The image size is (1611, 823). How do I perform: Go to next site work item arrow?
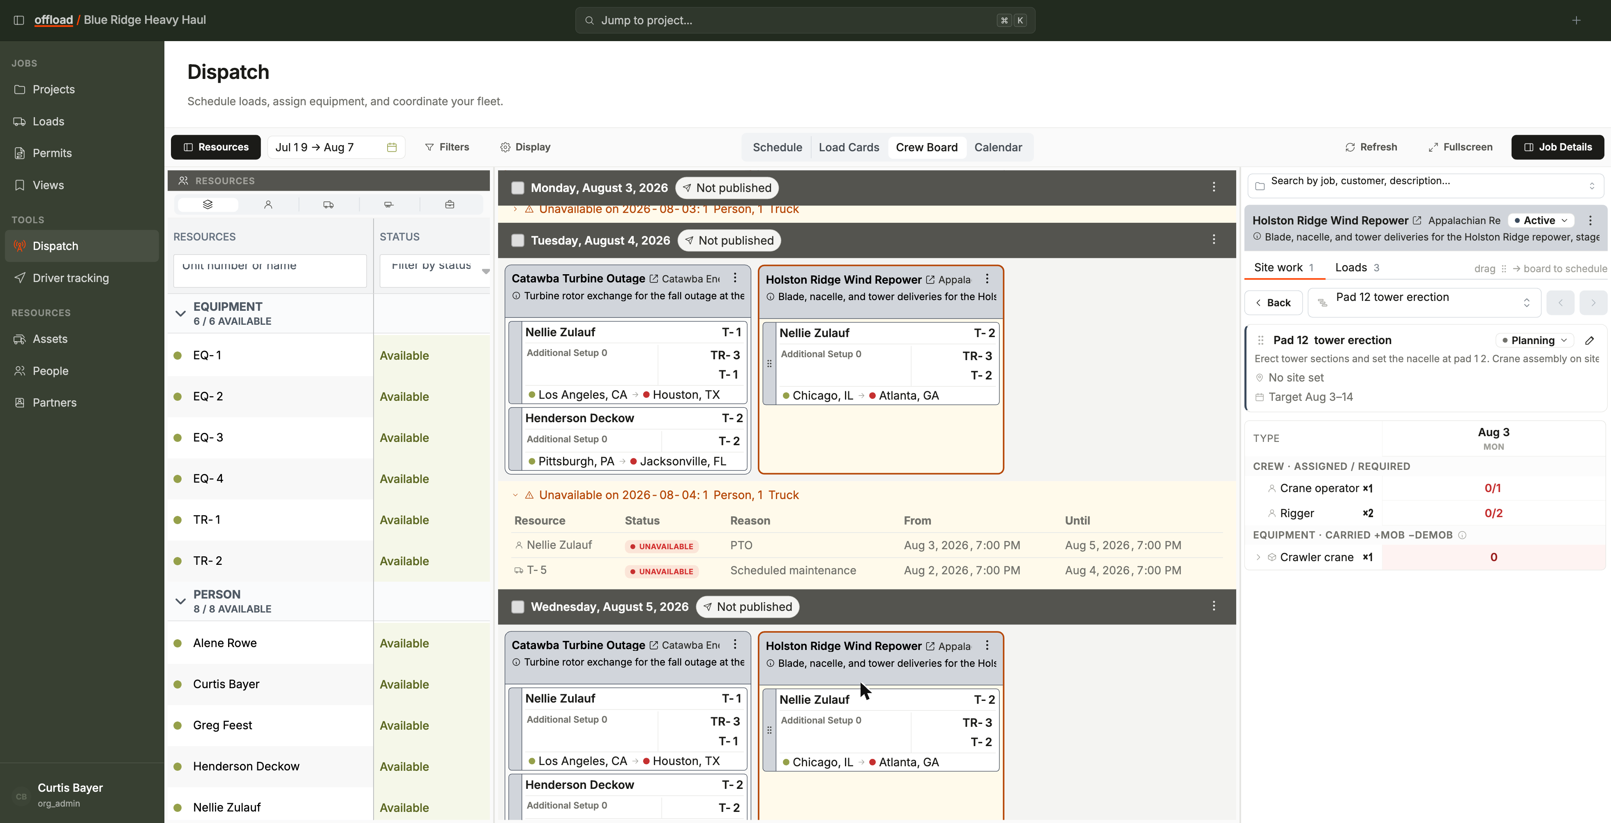(1593, 303)
